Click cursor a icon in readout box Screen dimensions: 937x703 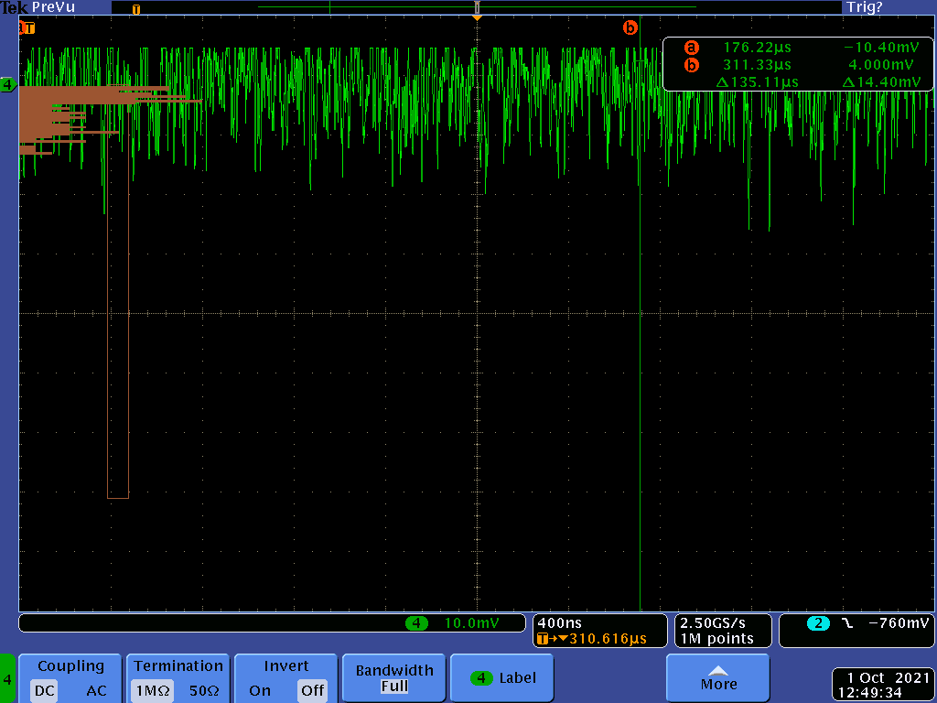pos(691,48)
